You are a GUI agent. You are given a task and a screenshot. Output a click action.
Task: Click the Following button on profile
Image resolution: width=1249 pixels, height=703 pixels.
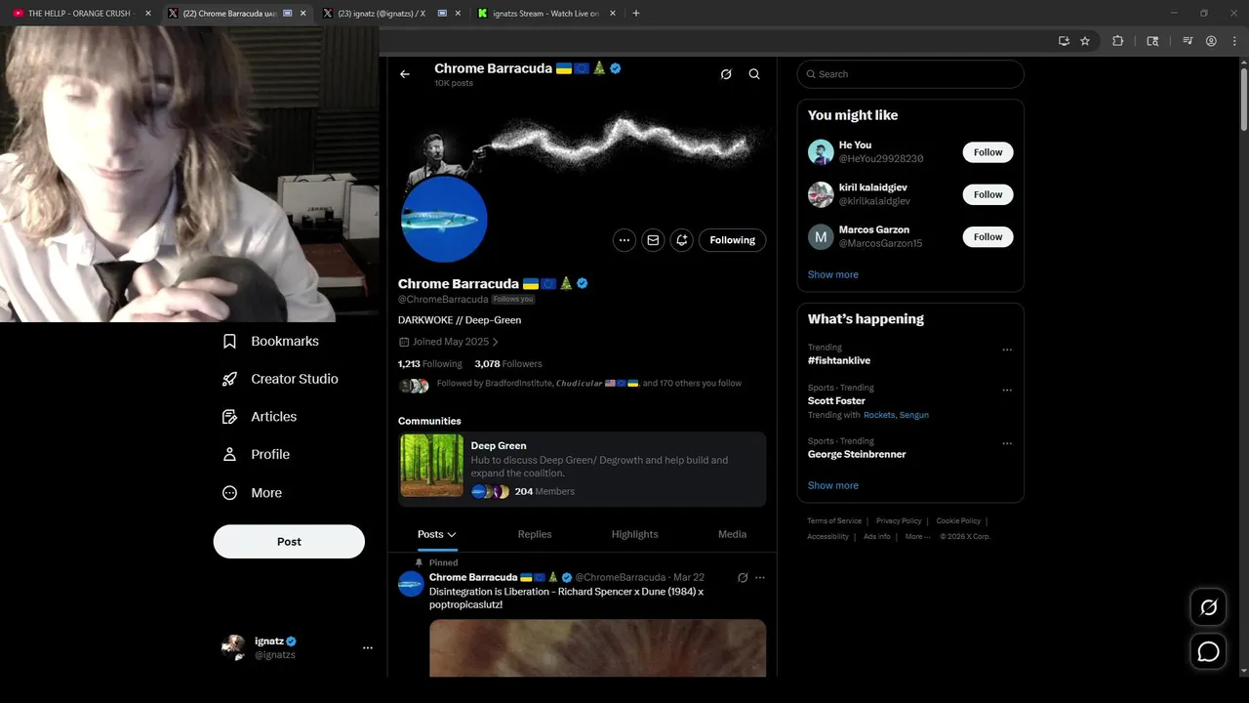pyautogui.click(x=732, y=240)
